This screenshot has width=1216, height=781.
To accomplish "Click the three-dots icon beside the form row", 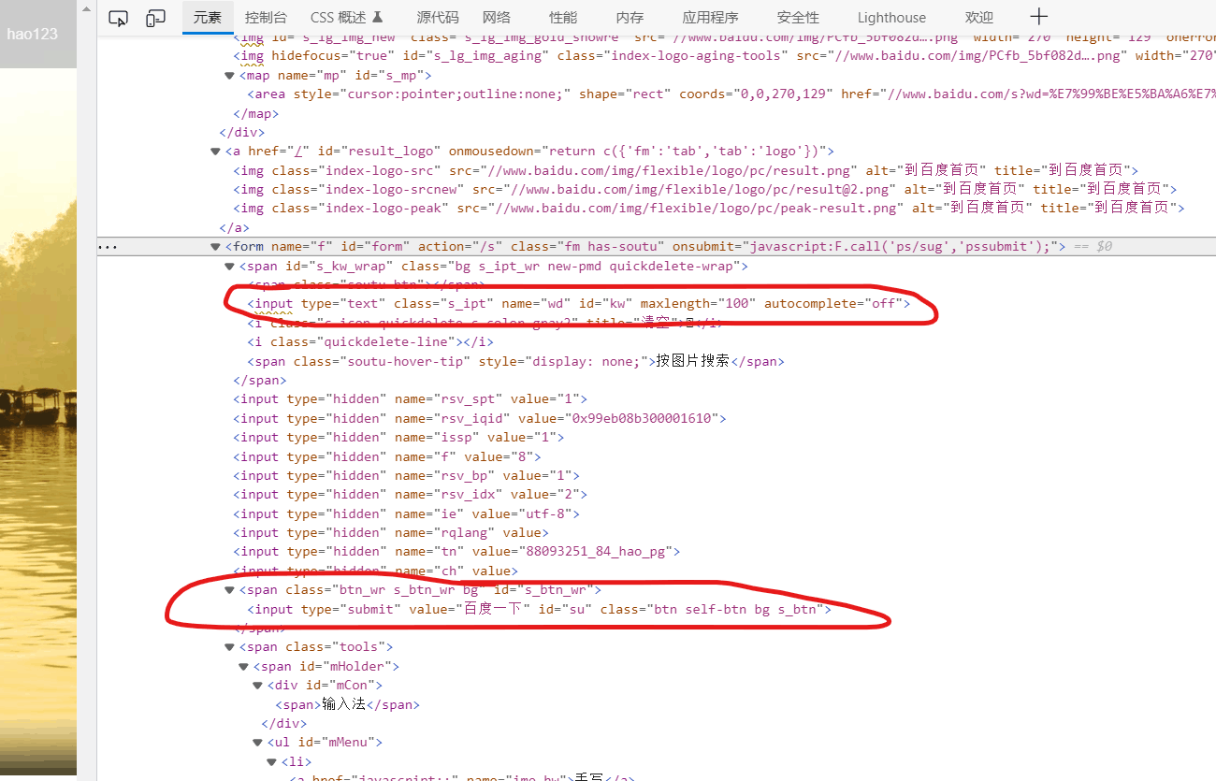I will (108, 247).
